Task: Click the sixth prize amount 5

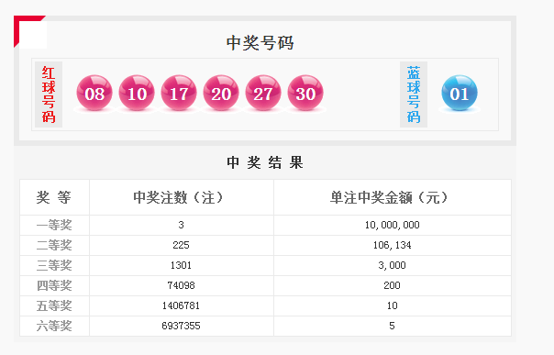Action: click(393, 326)
